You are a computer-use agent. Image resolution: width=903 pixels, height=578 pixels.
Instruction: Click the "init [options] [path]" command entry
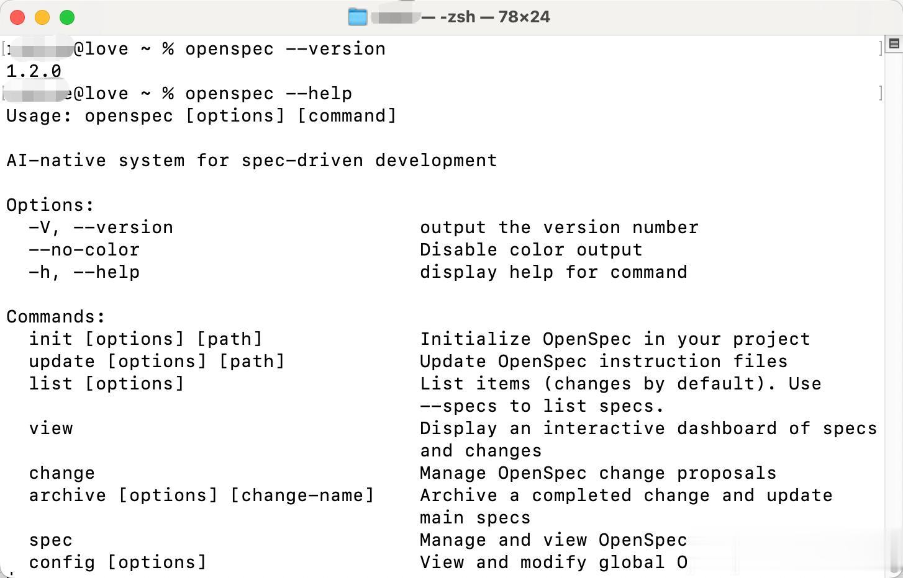click(145, 339)
